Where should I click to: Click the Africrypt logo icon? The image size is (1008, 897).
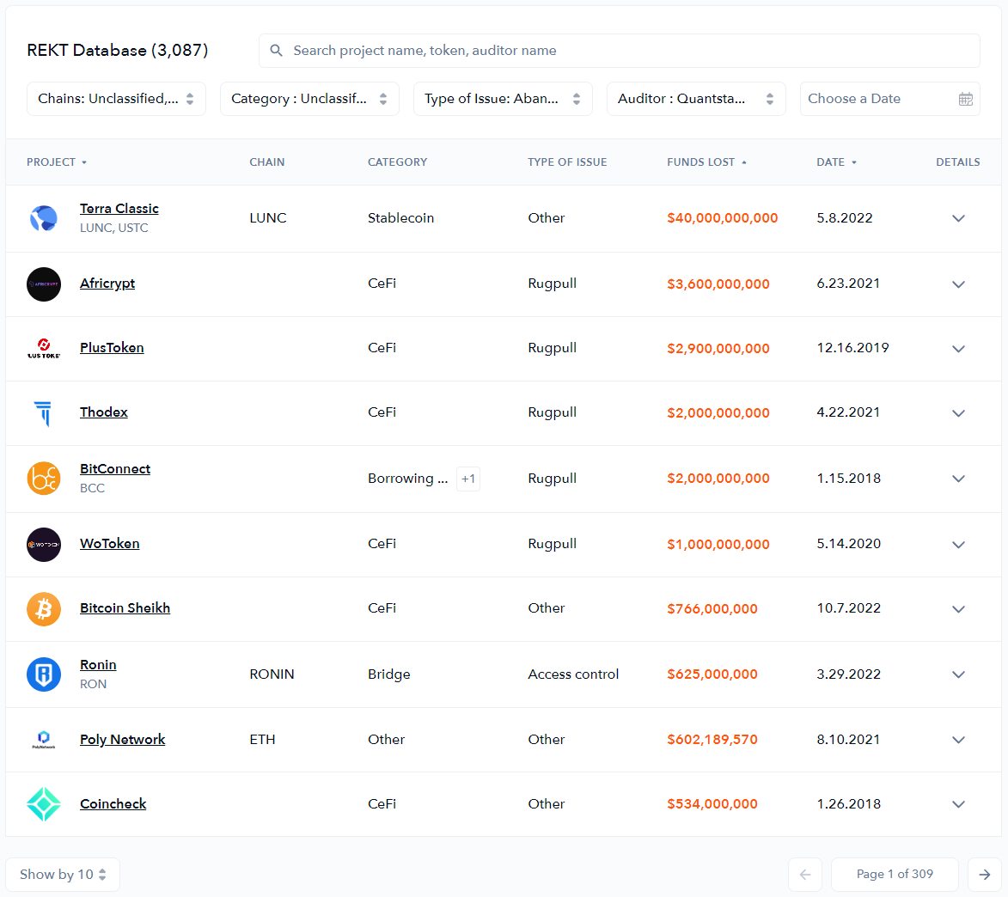pos(44,284)
